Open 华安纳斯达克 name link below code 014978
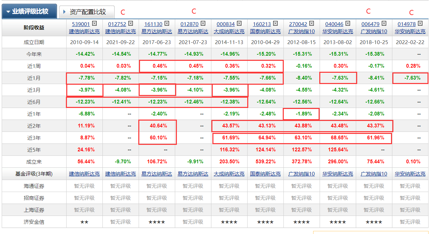This screenshot has width=433, height=234. (410, 31)
